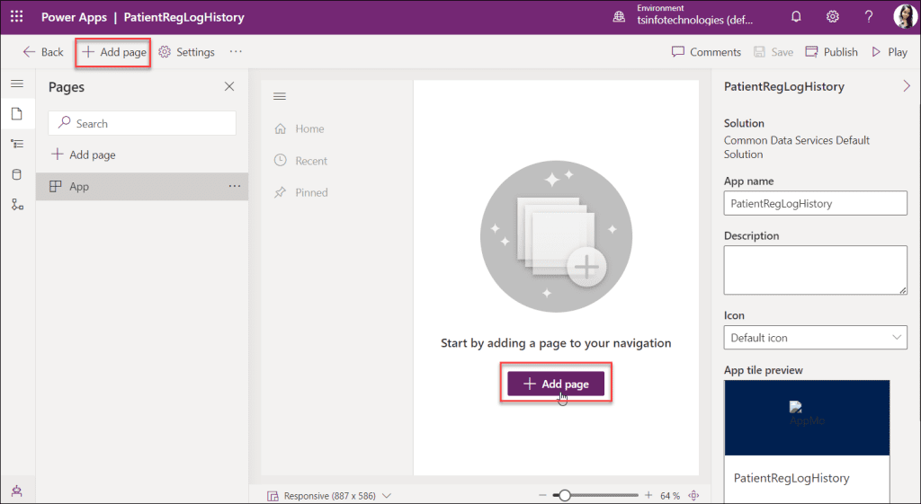Open the Default icon dropdown

coord(815,338)
